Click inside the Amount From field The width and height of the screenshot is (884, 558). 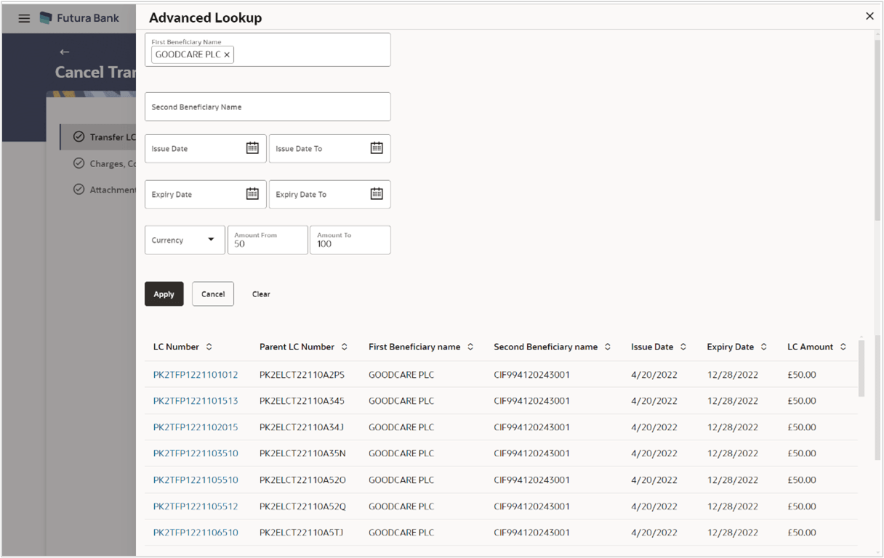(268, 244)
